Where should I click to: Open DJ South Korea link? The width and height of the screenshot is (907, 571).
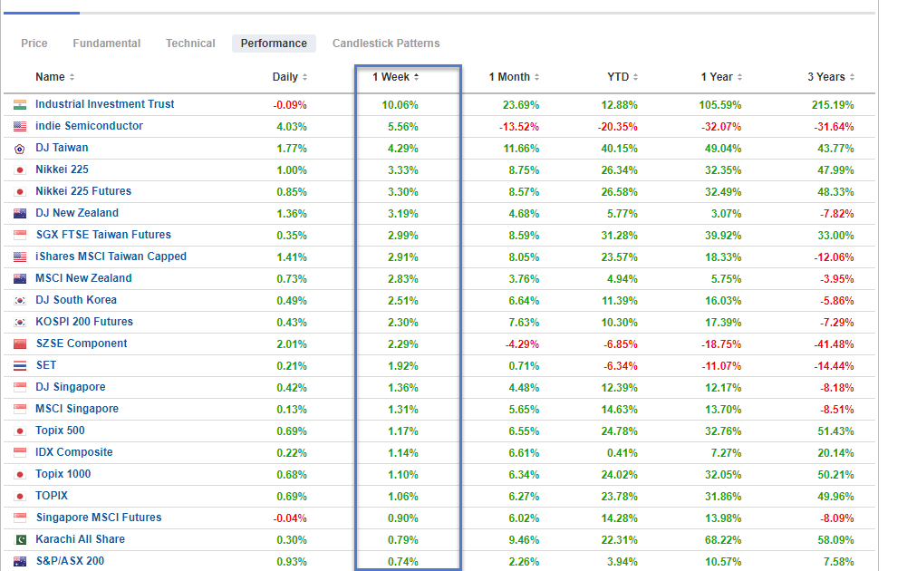click(76, 300)
